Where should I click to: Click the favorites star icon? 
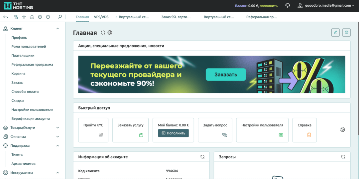[x=24, y=17]
